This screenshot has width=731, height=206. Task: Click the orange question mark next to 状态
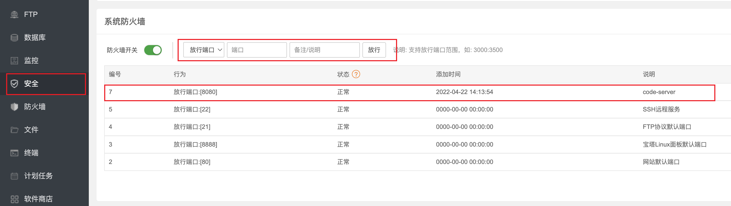tap(356, 74)
